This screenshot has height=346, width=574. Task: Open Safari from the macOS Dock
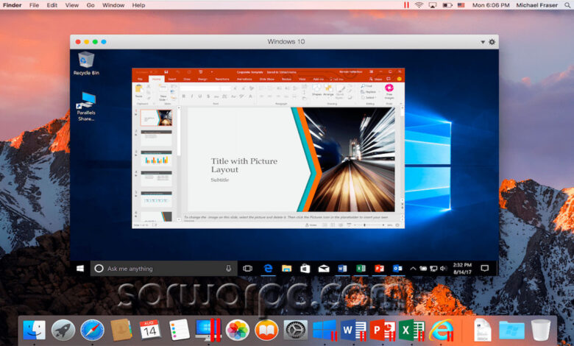92,330
